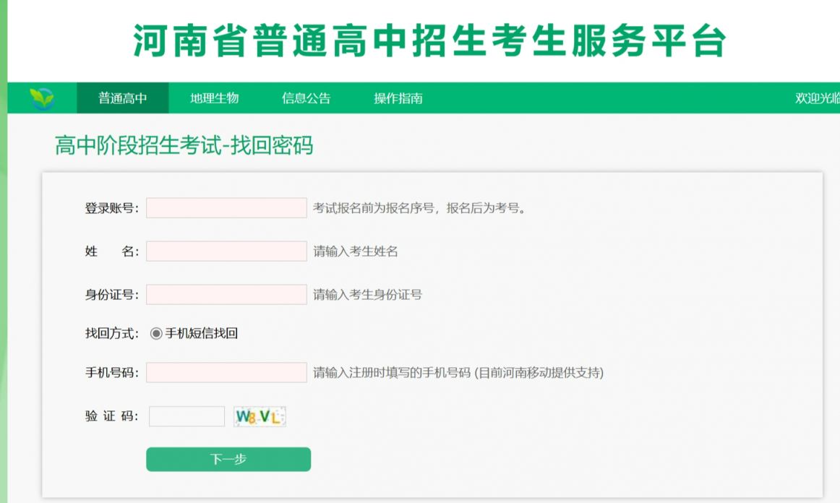Screen dimensions: 840x503
Task: Select 手机短信找回 radio option
Action: (x=156, y=334)
